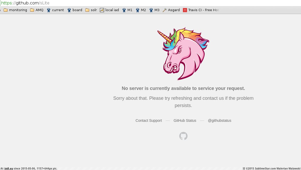Open the monitoring bookmarks folder
This screenshot has width=301, height=170.
tap(15, 10)
